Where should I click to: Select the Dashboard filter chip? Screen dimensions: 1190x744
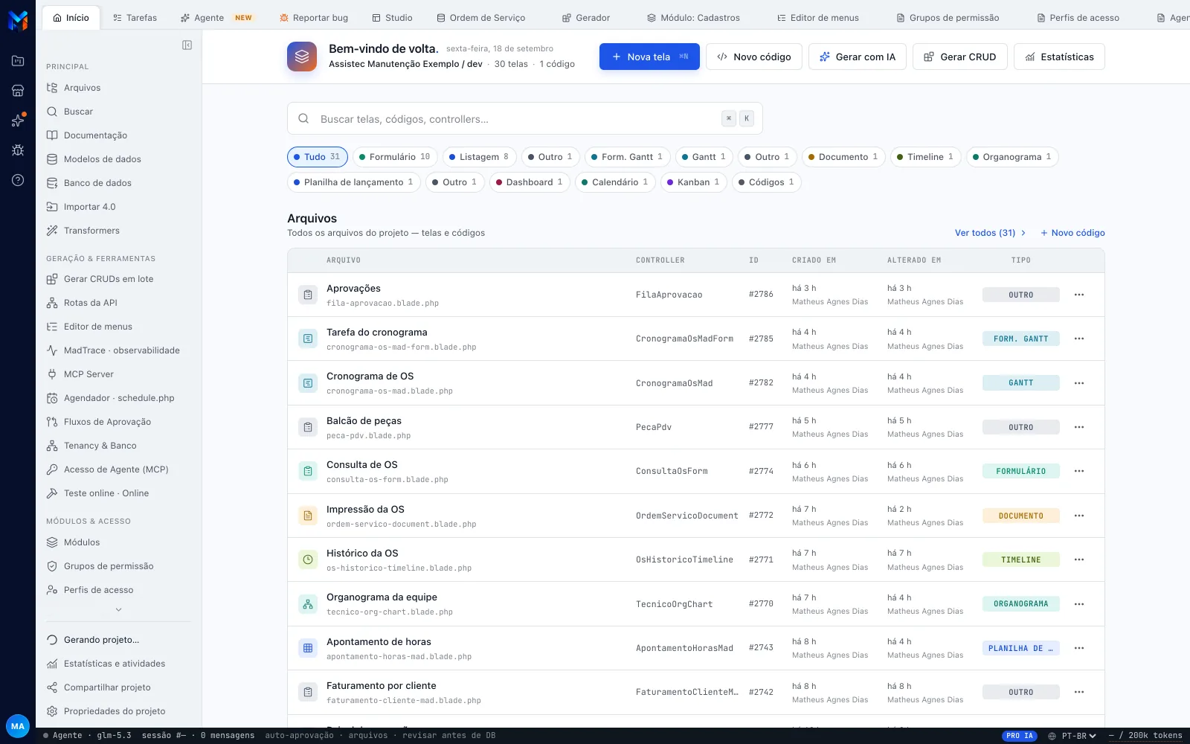pyautogui.click(x=530, y=182)
